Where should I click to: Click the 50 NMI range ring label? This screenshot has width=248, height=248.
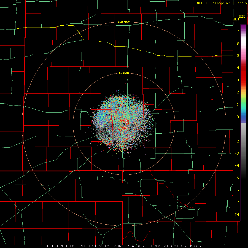(124, 73)
